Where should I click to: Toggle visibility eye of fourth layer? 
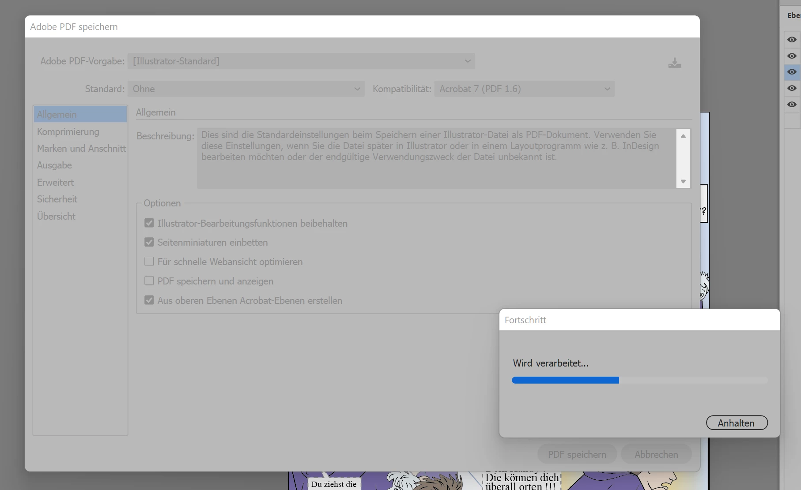pyautogui.click(x=792, y=88)
